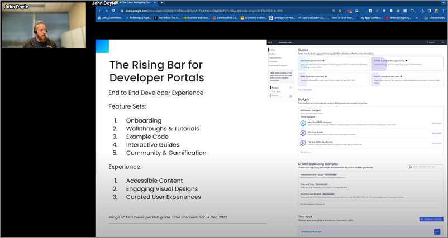Open the My Apps Dashboard bookmark
Viewport: 448px width, 238px height.
point(370,18)
